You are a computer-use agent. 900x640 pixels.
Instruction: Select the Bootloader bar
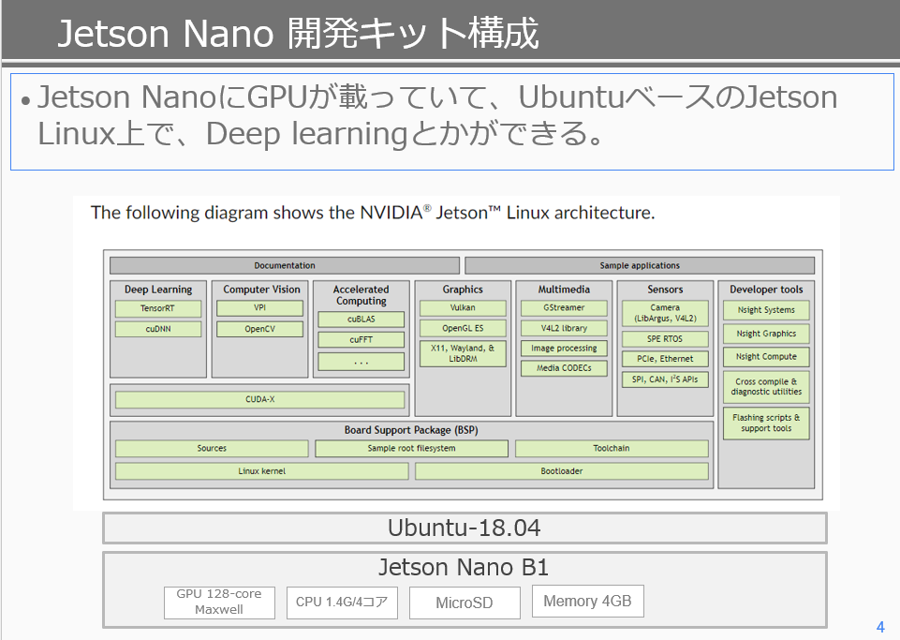pos(562,471)
